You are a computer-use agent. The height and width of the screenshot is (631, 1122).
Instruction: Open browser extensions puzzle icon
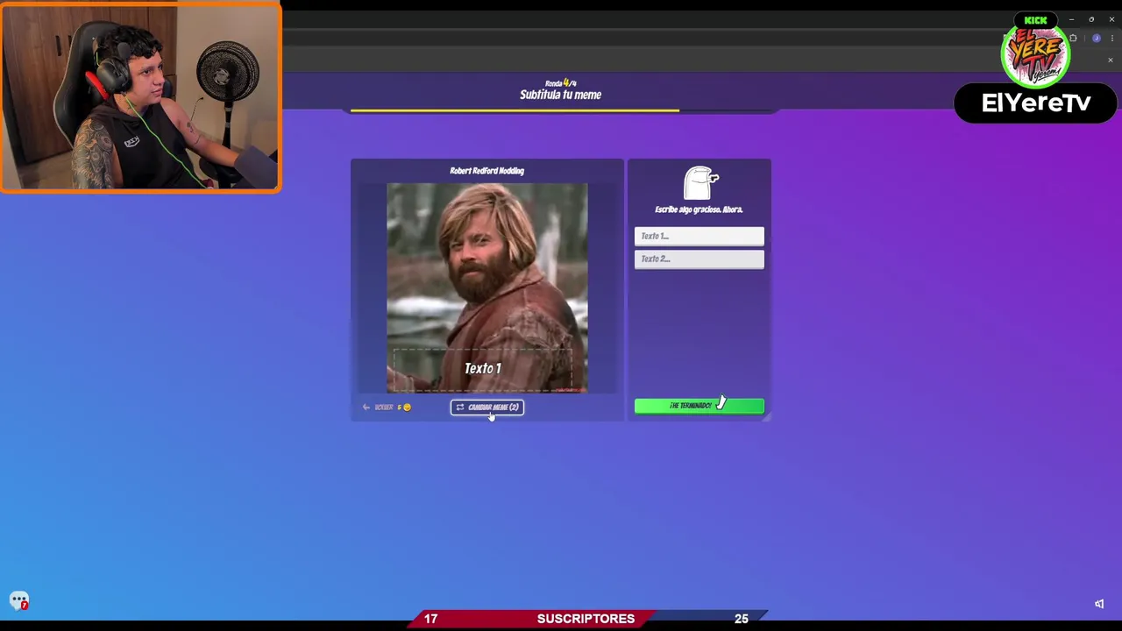coord(1073,39)
